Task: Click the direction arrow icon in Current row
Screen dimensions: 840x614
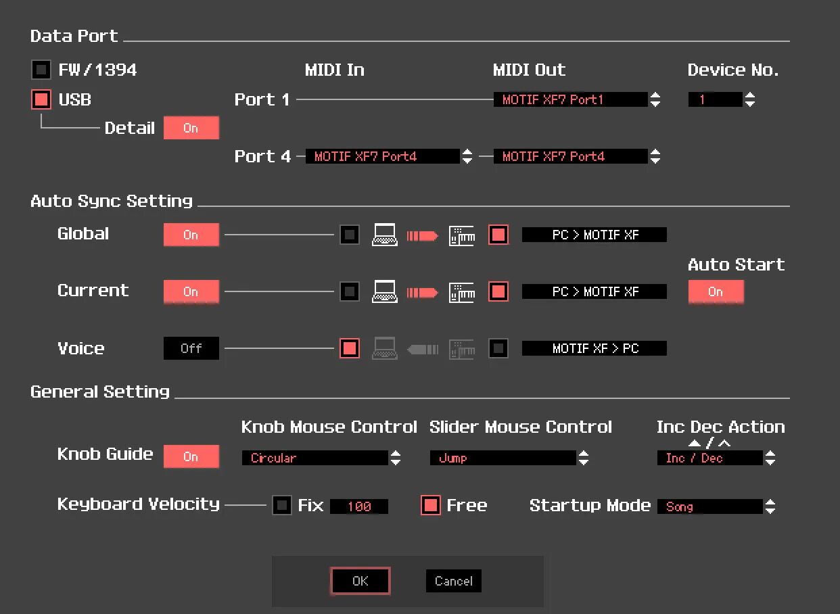Action: click(423, 293)
